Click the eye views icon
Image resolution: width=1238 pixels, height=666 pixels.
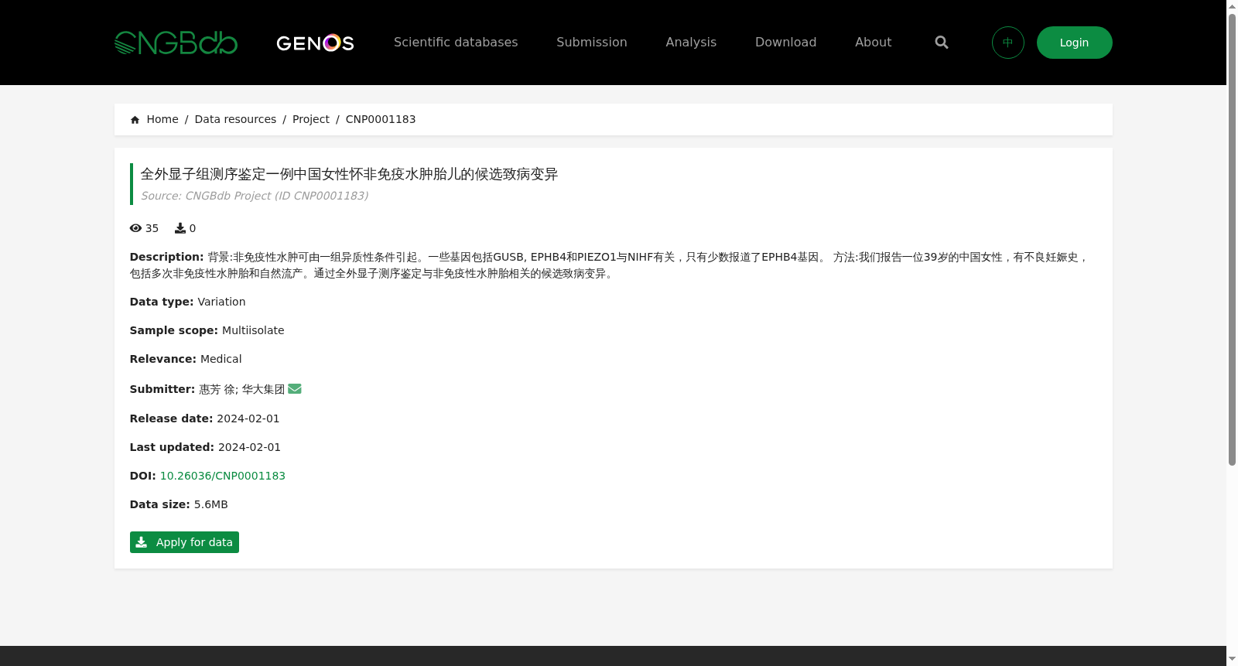tap(135, 228)
